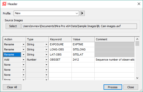
Task: Open the Profile combo box showing New
Action: pos(46,13)
